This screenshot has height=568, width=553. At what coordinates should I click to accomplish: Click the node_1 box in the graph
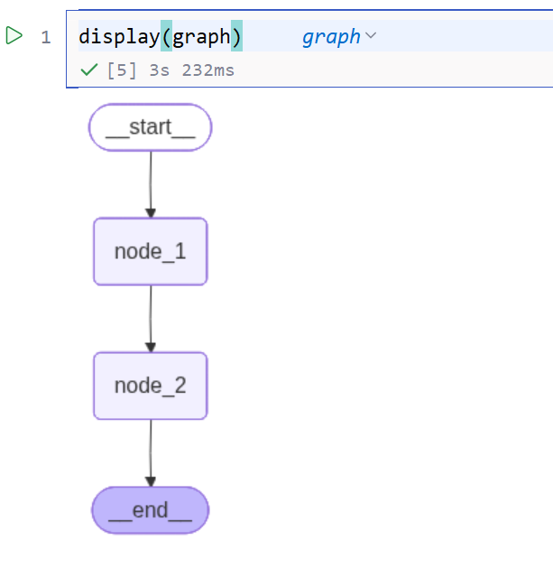(x=150, y=251)
